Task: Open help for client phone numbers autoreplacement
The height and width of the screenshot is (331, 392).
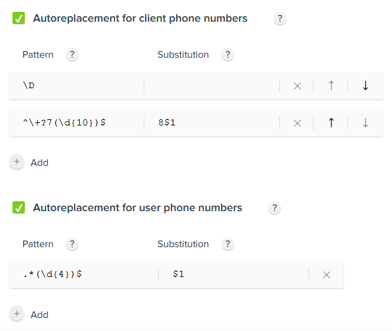Action: point(280,19)
